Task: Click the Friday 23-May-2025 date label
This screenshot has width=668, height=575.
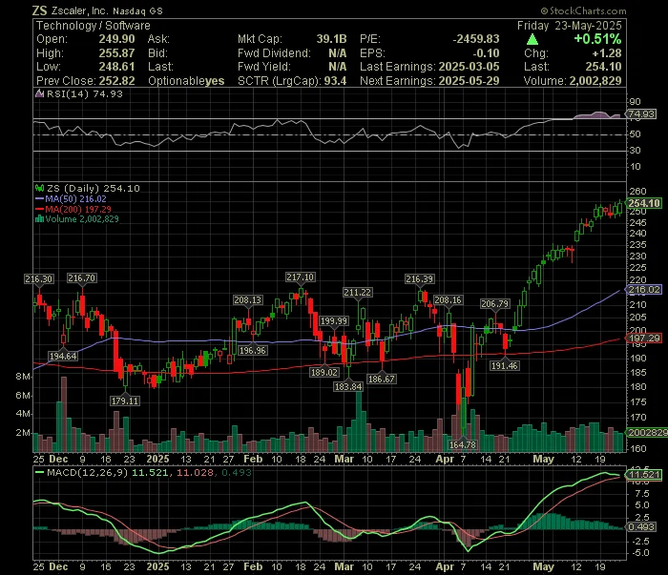Action: click(570, 26)
